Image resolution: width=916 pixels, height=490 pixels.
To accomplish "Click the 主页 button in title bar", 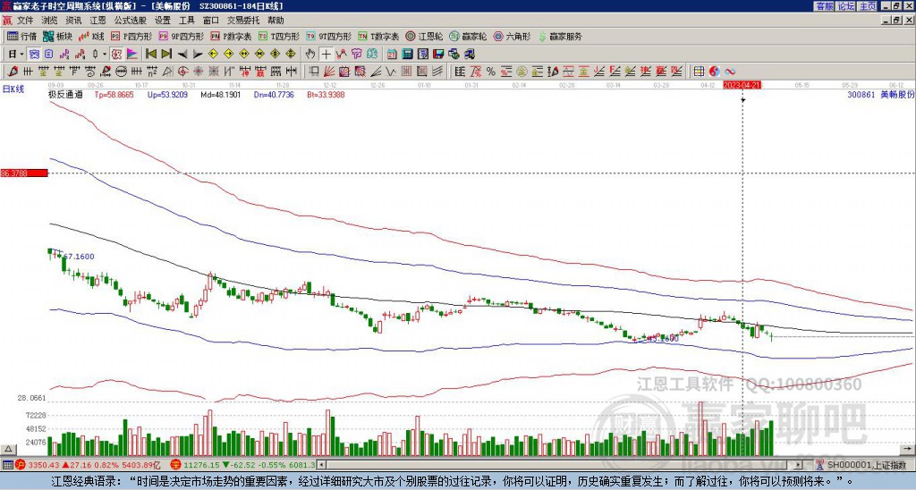I will point(867,6).
